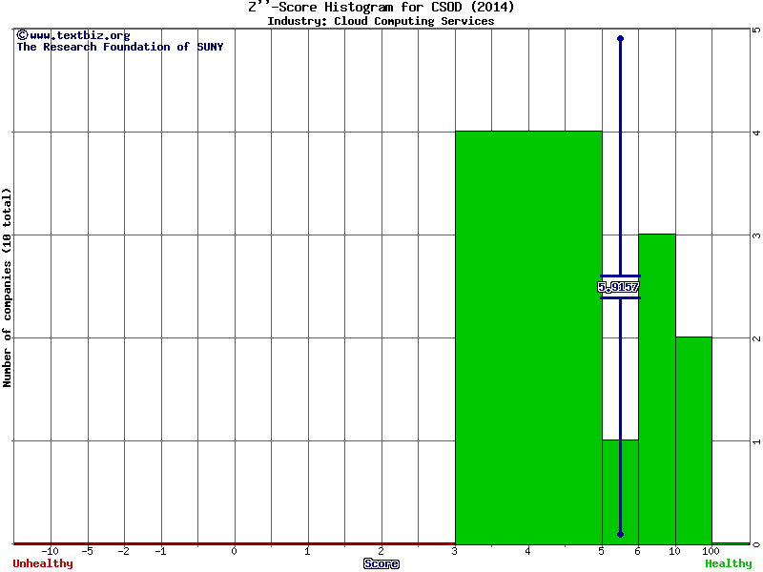Click the x-axis tick label '10'
This screenshot has height=572, width=763.
(x=674, y=551)
